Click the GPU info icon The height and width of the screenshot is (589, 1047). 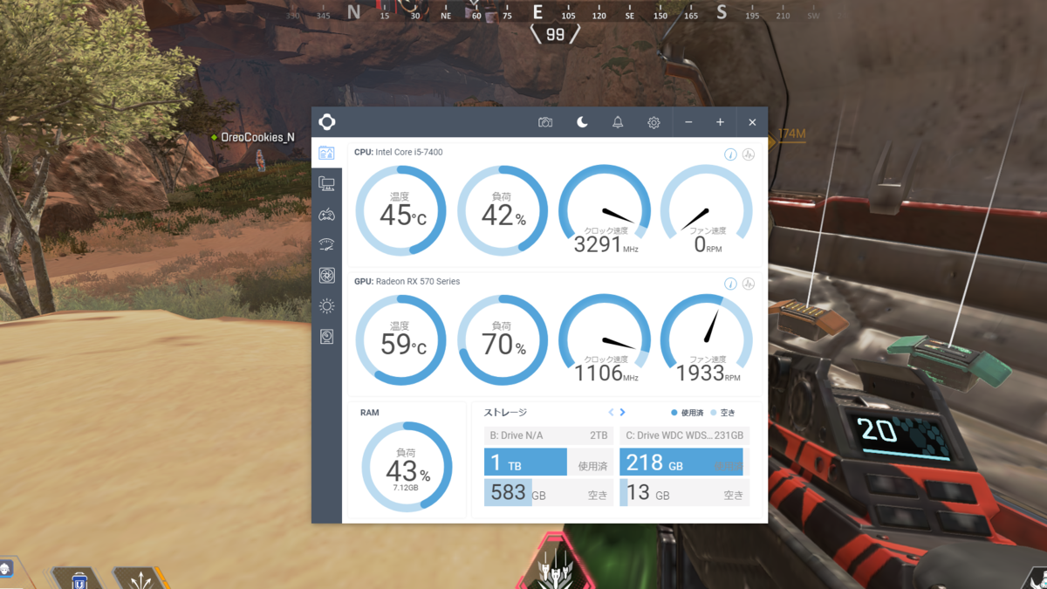730,284
